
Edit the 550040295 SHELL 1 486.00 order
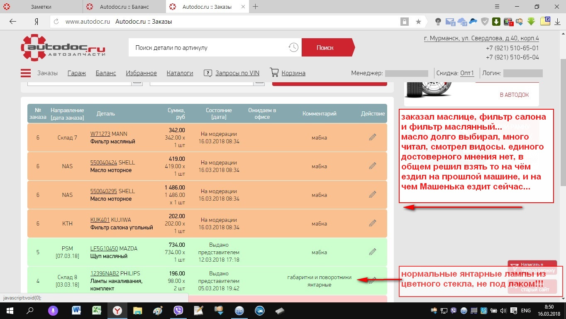pyautogui.click(x=373, y=194)
